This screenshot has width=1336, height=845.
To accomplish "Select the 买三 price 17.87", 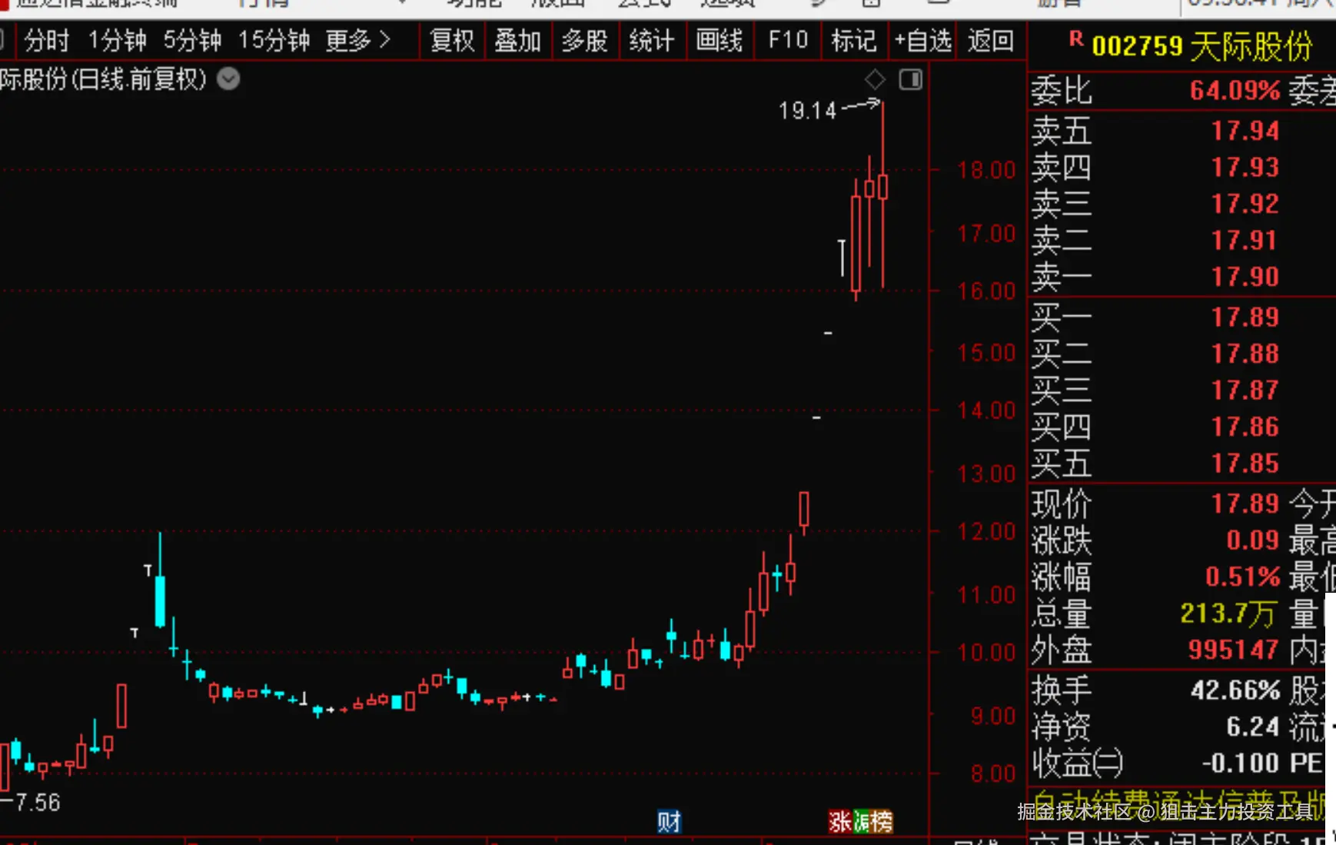I will tap(1245, 390).
